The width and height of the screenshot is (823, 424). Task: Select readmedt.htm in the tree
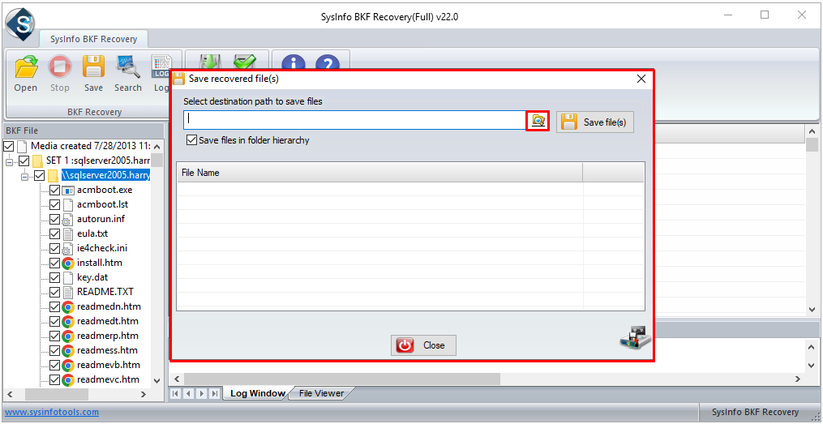click(107, 321)
